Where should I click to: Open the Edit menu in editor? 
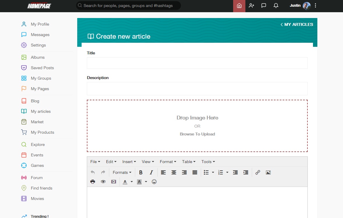click(111, 162)
